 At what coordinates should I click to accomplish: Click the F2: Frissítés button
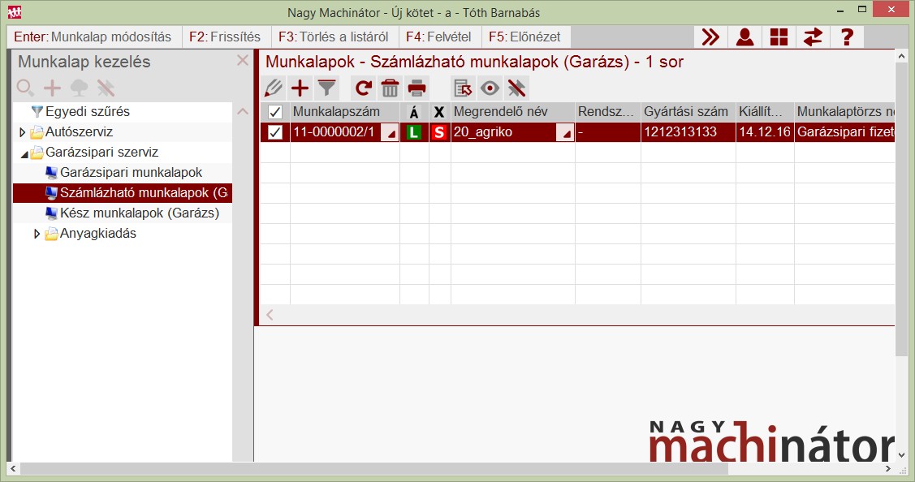(x=225, y=37)
